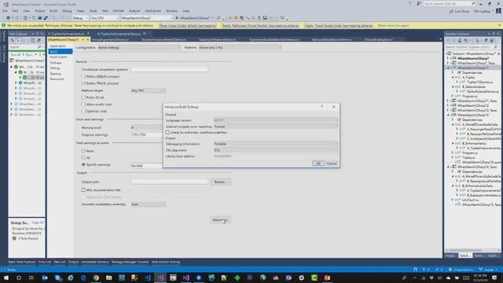Open PowerPoint from the taskbar
The width and height of the screenshot is (503, 283).
tap(327, 277)
